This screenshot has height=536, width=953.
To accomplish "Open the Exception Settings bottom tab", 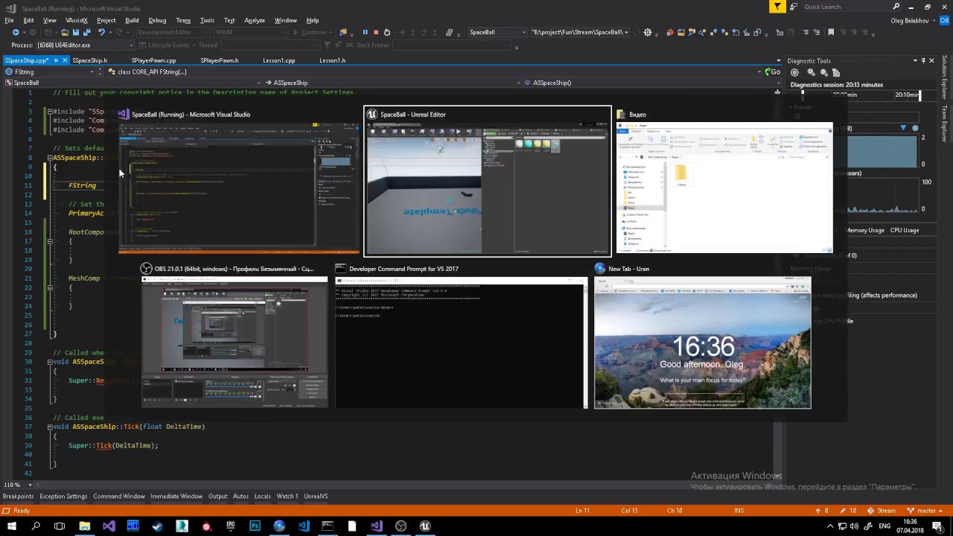I will click(x=63, y=496).
